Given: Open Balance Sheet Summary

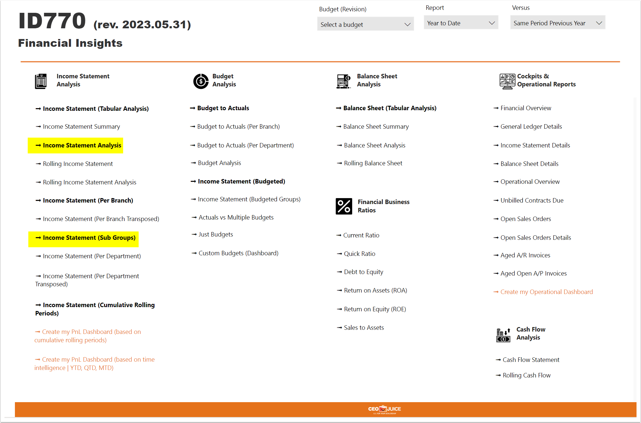Looking at the screenshot, I should point(372,127).
